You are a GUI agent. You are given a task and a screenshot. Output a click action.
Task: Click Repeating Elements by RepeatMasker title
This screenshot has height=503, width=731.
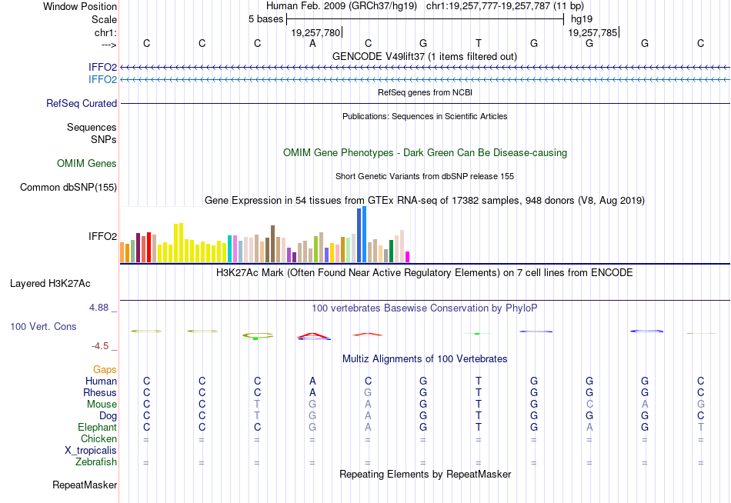tap(425, 474)
